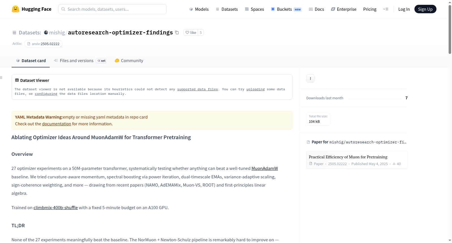
Task: Open the Buckets navigation item
Action: pyautogui.click(x=286, y=9)
